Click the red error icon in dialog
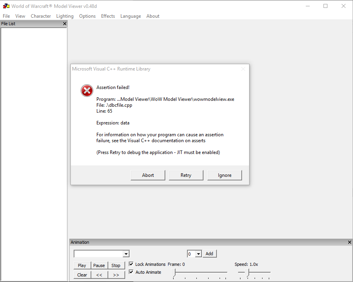 coord(87,91)
